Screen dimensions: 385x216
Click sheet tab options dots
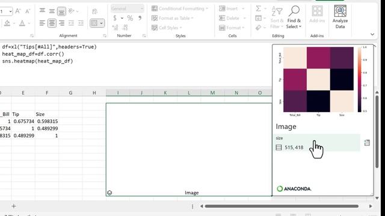pyautogui.click(x=192, y=206)
